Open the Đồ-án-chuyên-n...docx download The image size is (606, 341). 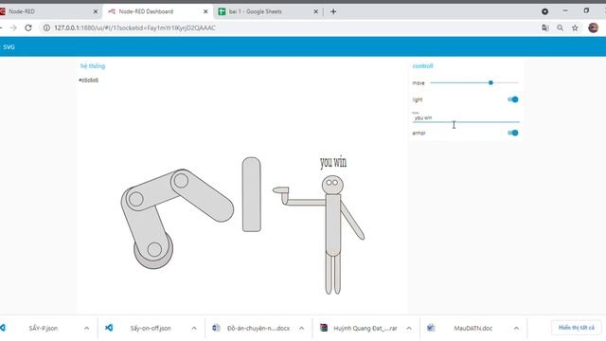tap(258, 328)
